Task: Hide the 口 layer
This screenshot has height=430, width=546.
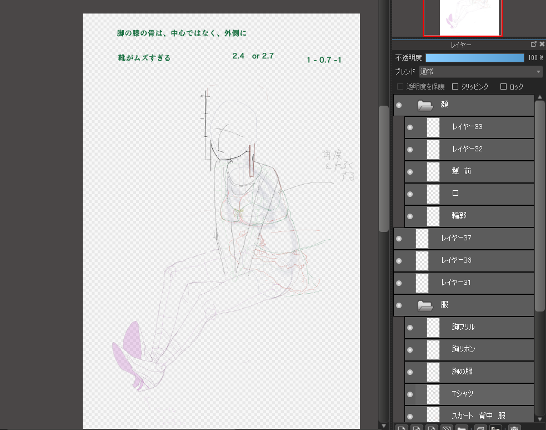Action: (410, 194)
